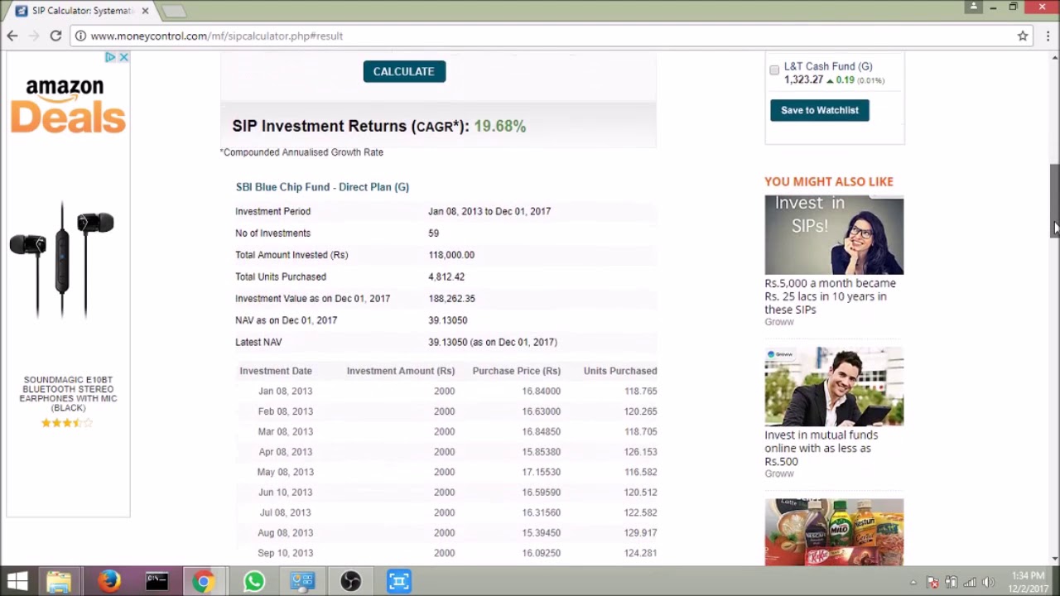This screenshot has width=1060, height=596.
Task: Click the address bar with moneycontrol.com URL
Action: pyautogui.click(x=542, y=36)
